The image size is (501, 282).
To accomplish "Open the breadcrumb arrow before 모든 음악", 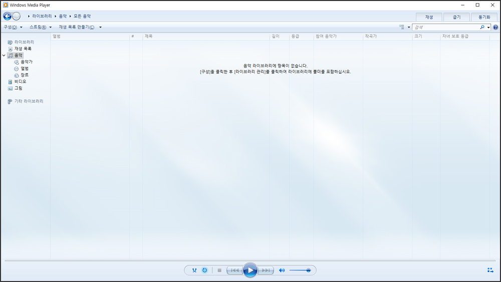I will (70, 16).
